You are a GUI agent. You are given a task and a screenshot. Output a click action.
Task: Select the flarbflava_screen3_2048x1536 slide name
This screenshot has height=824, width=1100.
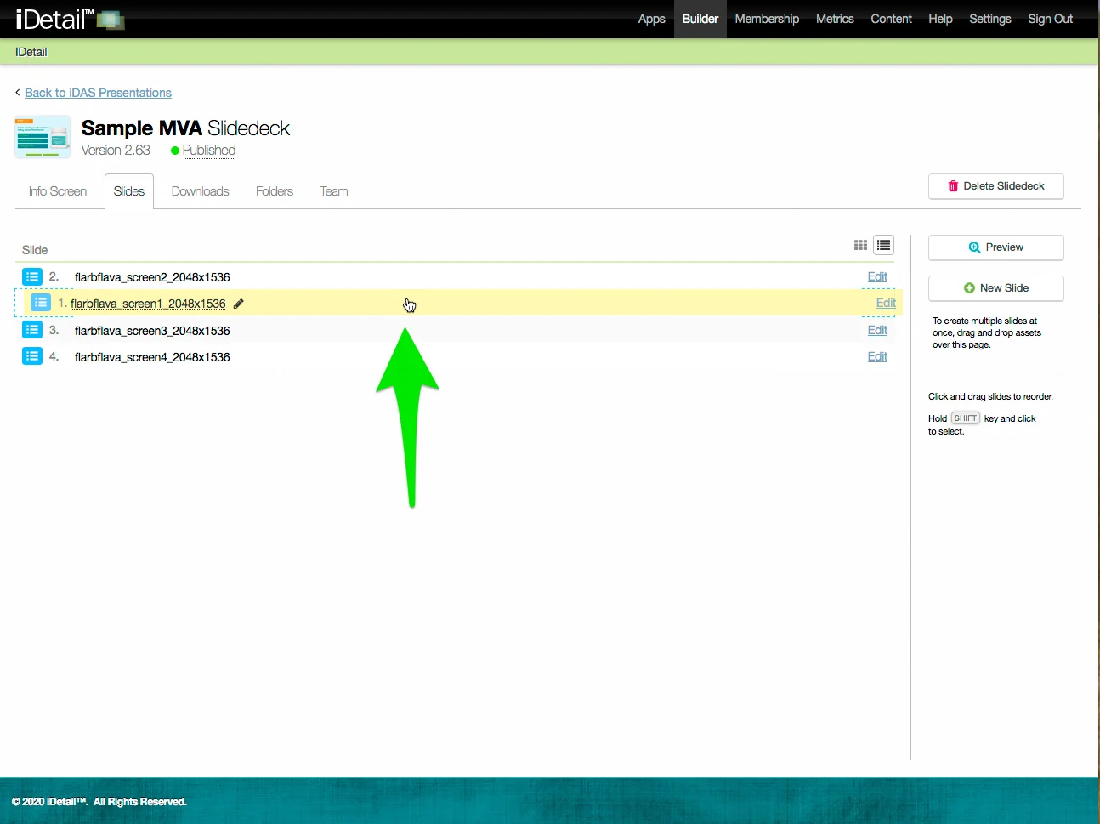(152, 331)
